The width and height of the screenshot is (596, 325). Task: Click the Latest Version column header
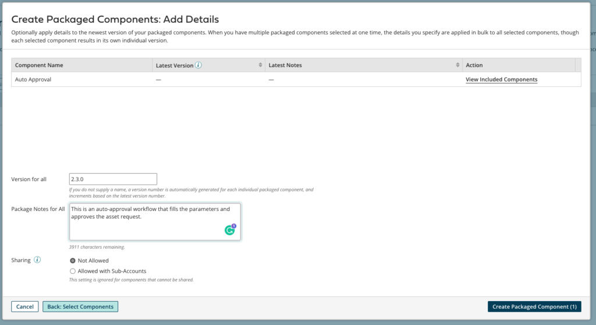[209, 65]
